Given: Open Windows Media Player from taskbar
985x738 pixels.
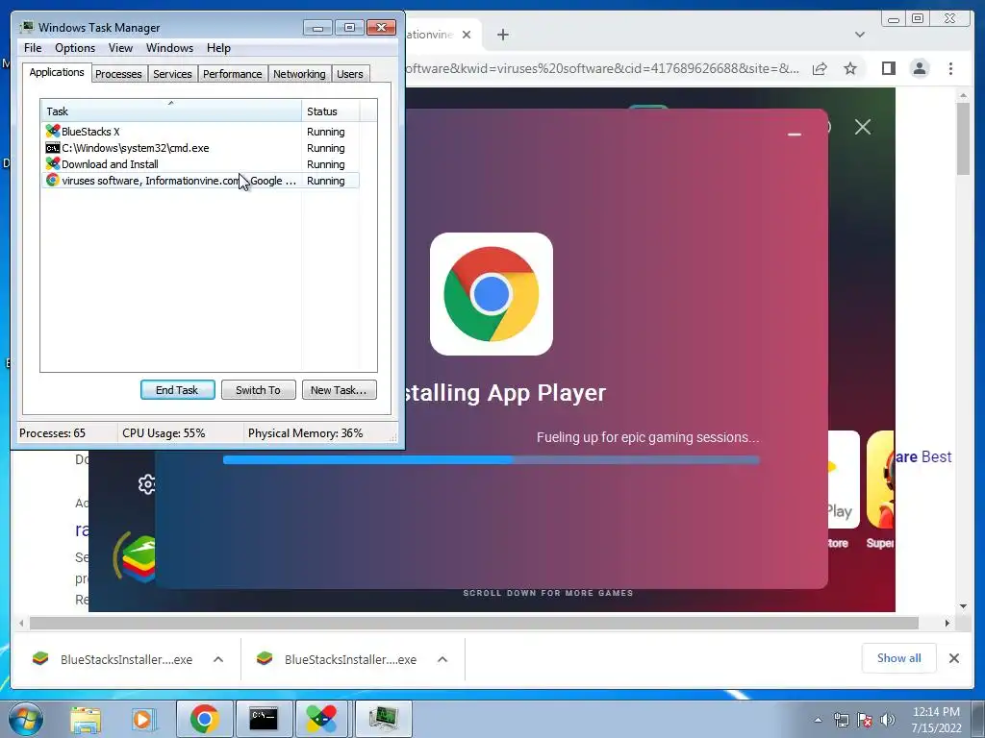Looking at the screenshot, I should [x=143, y=719].
